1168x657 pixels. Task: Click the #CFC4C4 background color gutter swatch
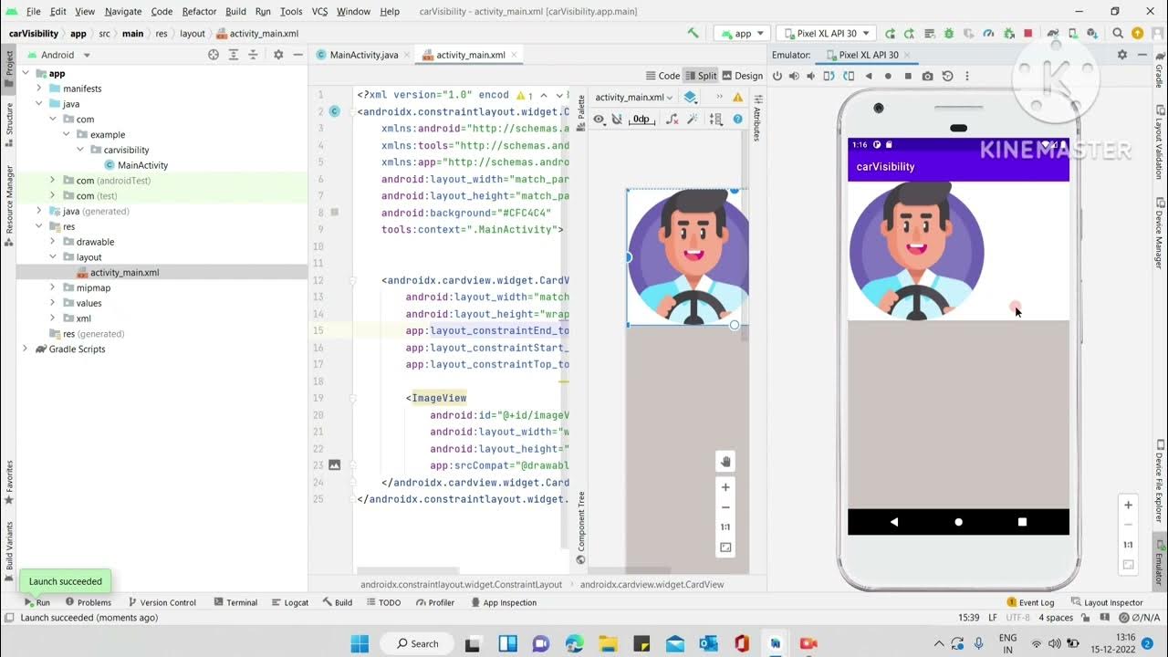click(x=335, y=213)
